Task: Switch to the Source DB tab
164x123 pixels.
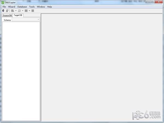Action: [7, 16]
